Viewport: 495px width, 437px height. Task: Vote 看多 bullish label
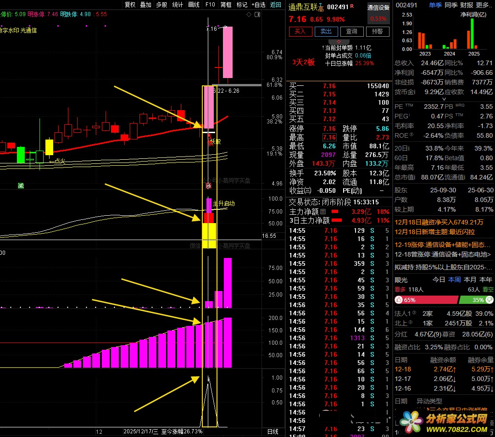click(x=400, y=290)
